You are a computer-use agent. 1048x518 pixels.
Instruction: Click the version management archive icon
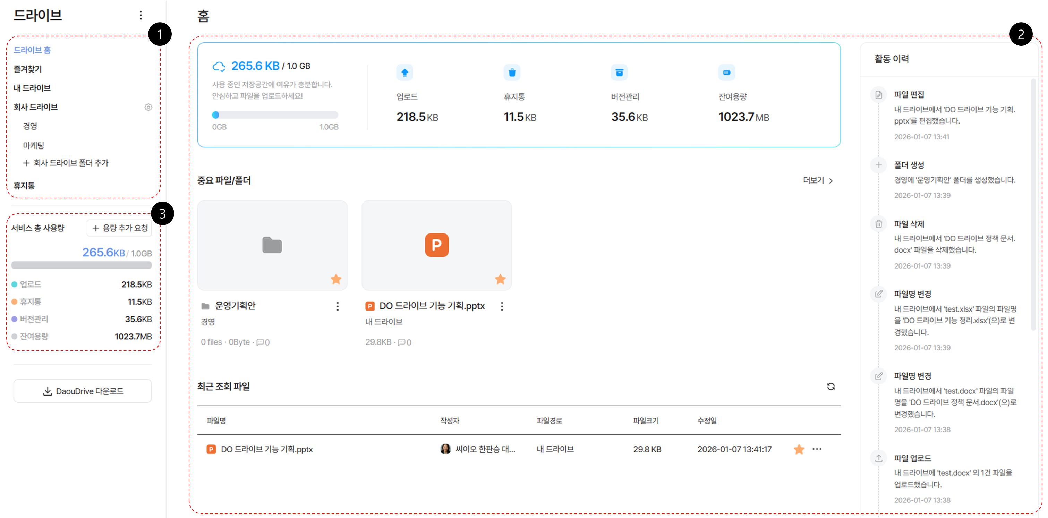[619, 73]
